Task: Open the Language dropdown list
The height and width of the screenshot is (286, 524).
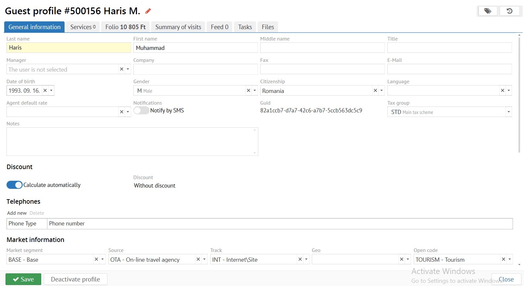Action: point(509,91)
